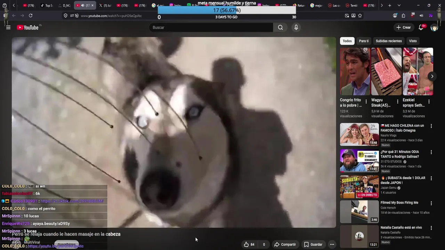Open options for 31 Minutos video
The image size is (445, 250).
coord(431,152)
